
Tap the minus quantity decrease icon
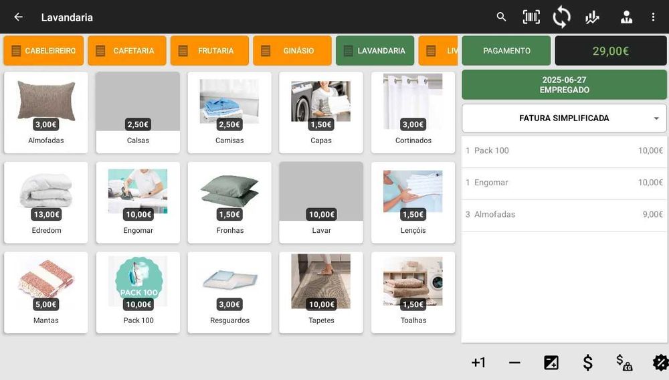[514, 363]
